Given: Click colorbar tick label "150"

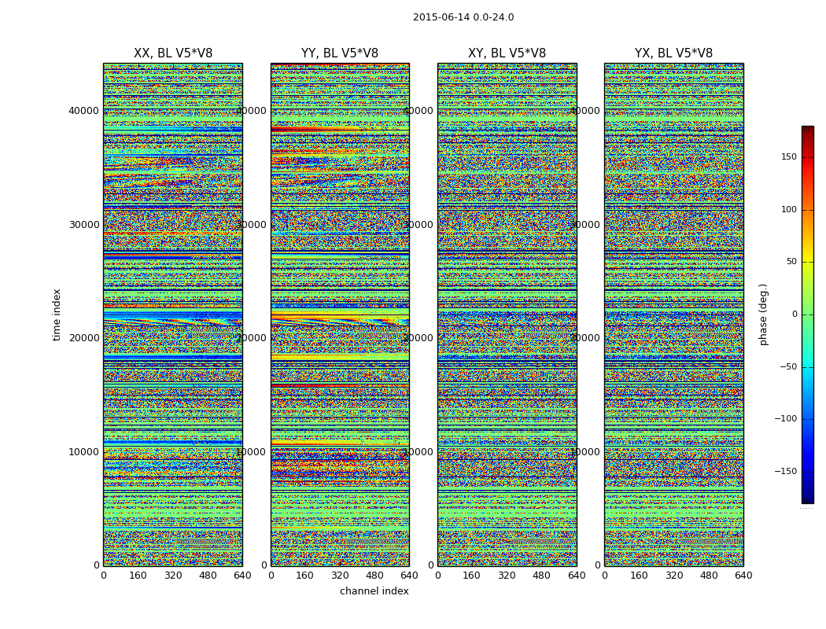Looking at the screenshot, I should click(x=788, y=156).
